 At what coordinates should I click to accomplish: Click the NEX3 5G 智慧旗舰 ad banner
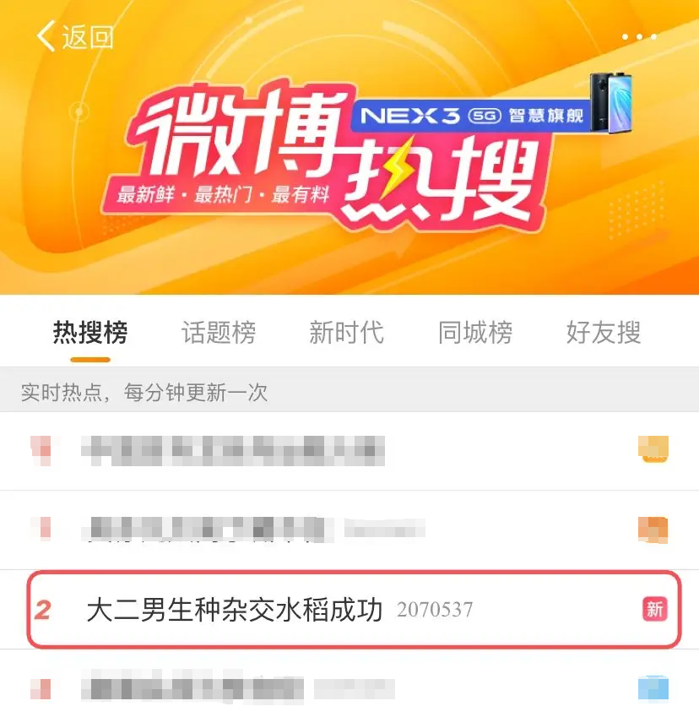(x=471, y=115)
